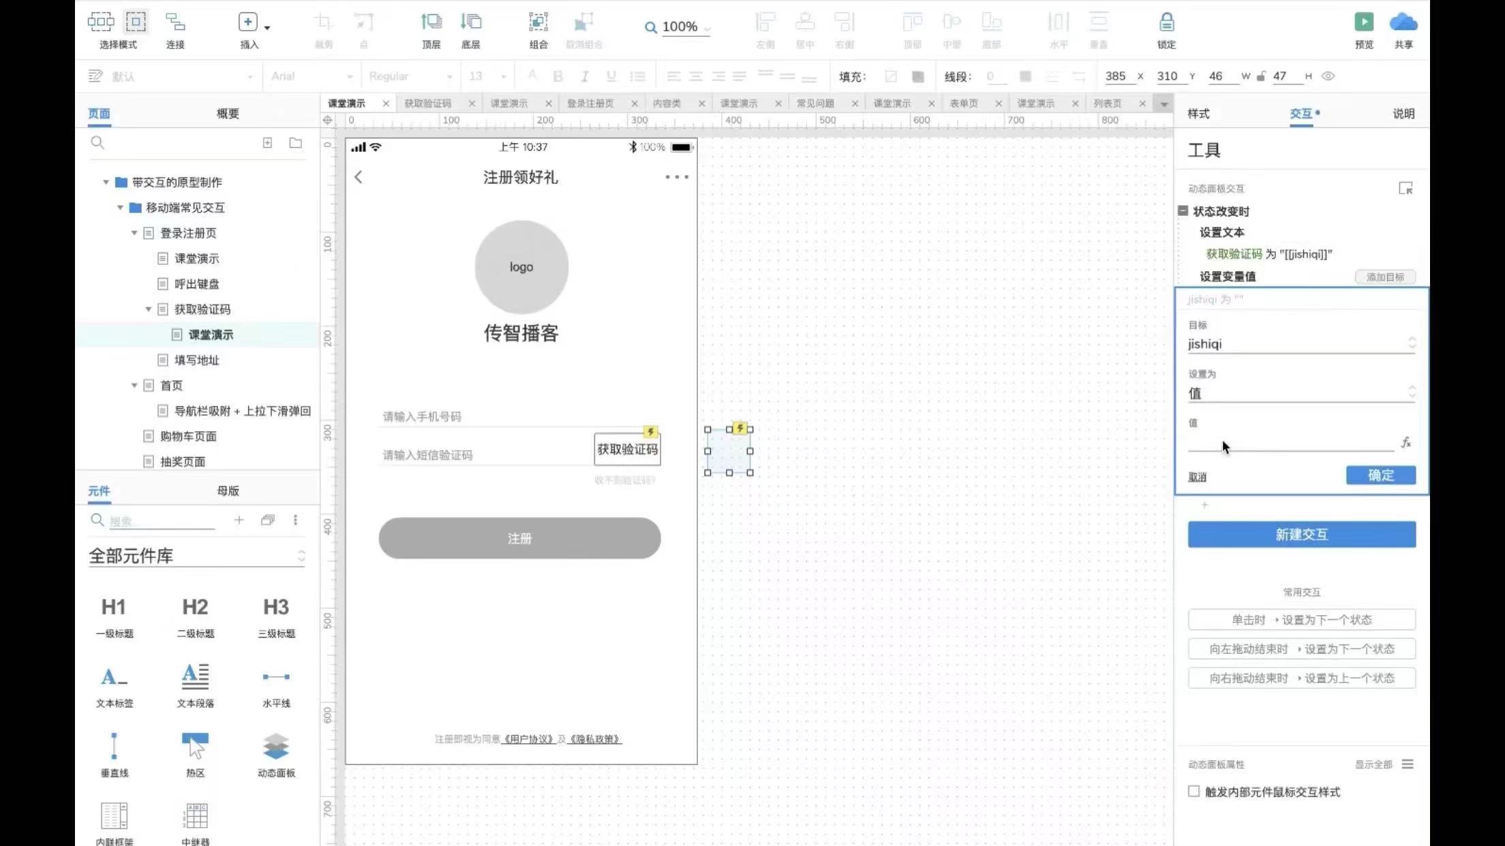This screenshot has width=1505, height=846.
Task: Select the Connect tool icon
Action: (x=175, y=22)
